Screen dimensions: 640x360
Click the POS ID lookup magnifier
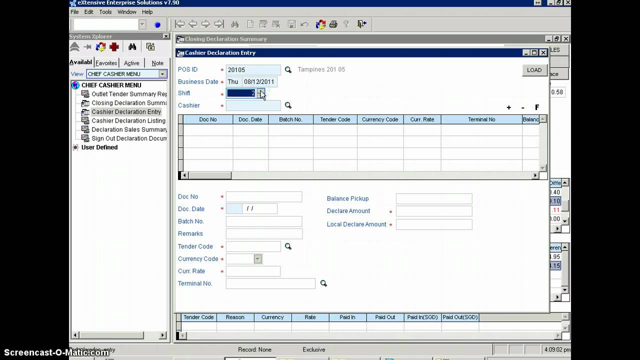pos(288,69)
